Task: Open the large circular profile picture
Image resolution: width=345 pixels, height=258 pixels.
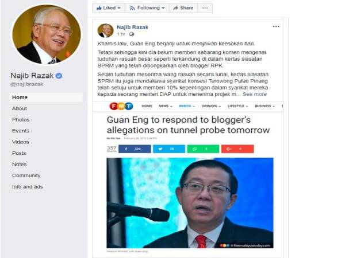Action: pos(47,34)
